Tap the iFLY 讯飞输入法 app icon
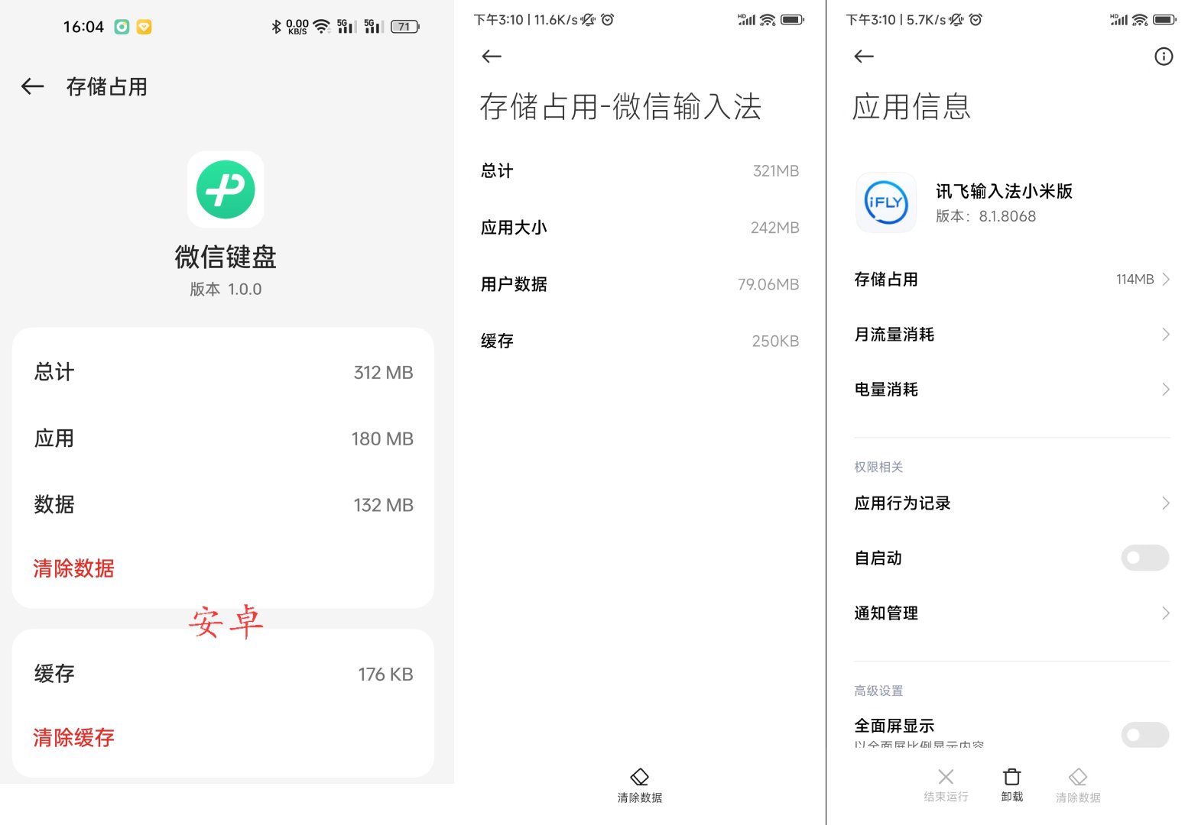Image resolution: width=1198 pixels, height=825 pixels. pos(886,202)
